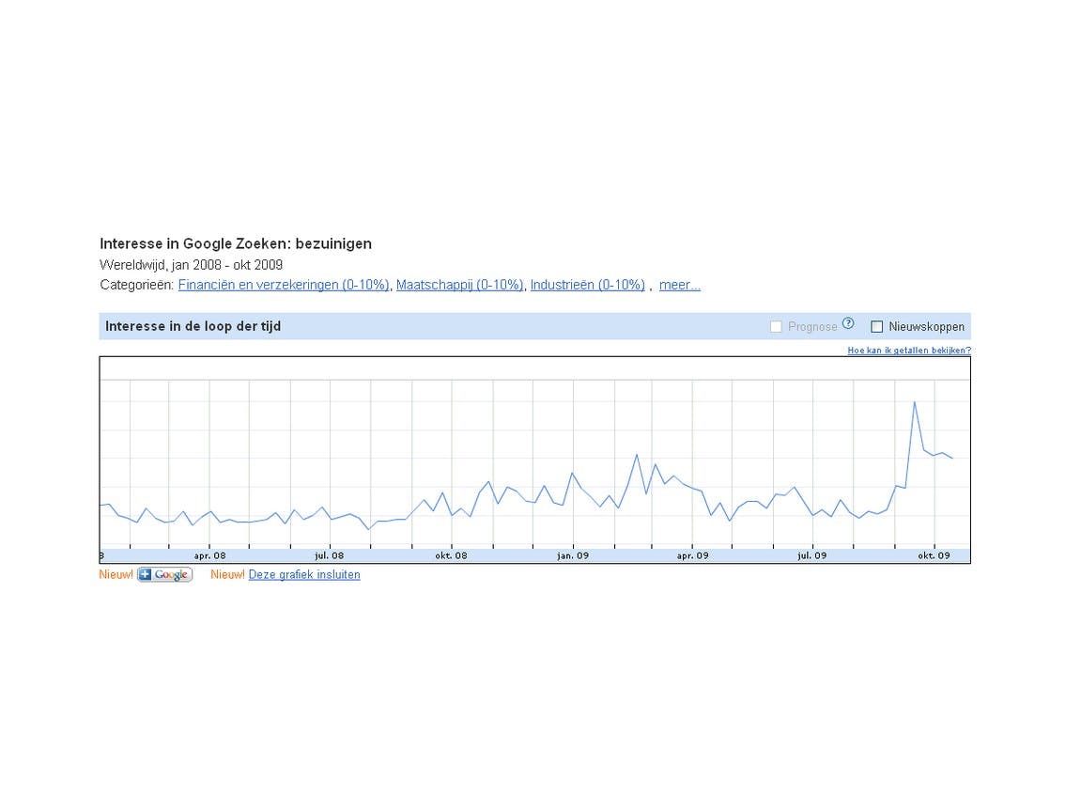Click the jul. 09 axis label
The height and width of the screenshot is (811, 1081).
click(x=811, y=555)
